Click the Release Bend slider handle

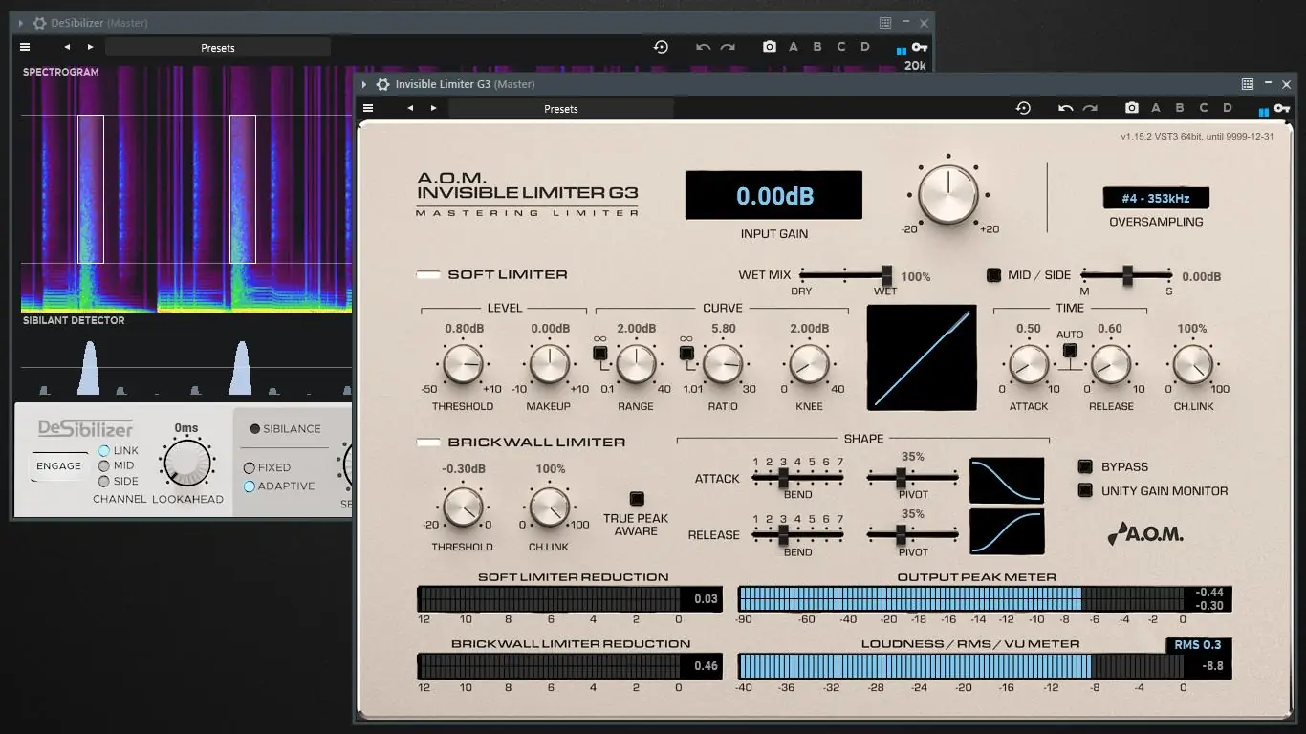click(783, 534)
